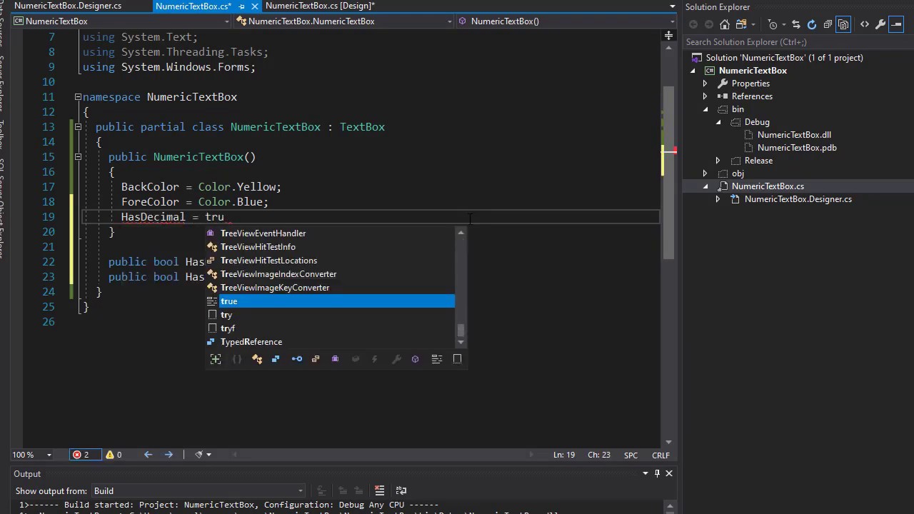Click the split editor icon above scrollbar
The height and width of the screenshot is (514, 914).
tap(668, 35)
